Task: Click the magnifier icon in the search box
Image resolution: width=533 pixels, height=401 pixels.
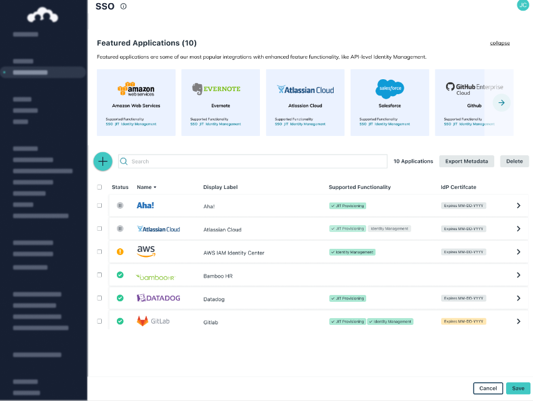Action: 124,162
